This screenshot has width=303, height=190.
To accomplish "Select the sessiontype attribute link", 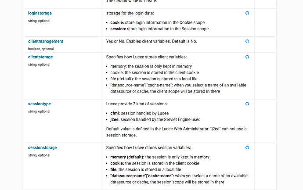I will coord(40,104).
